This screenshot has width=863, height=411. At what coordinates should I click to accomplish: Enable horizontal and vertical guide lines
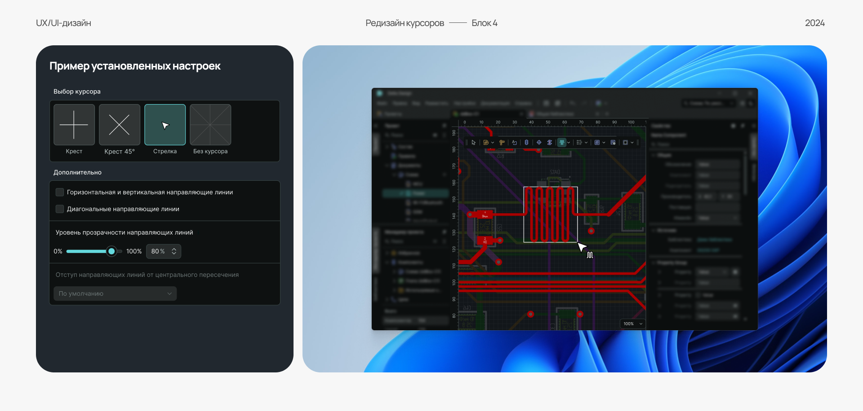point(59,192)
